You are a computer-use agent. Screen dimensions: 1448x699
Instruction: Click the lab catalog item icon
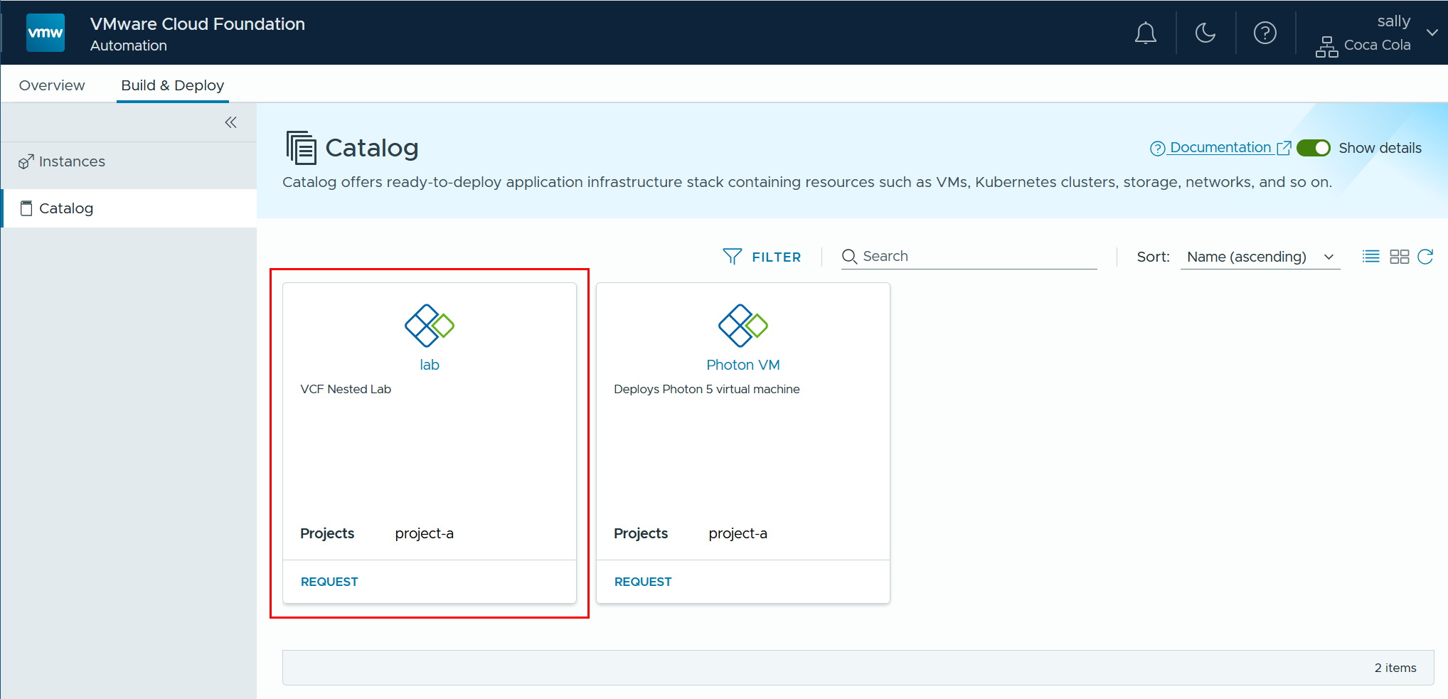[430, 326]
